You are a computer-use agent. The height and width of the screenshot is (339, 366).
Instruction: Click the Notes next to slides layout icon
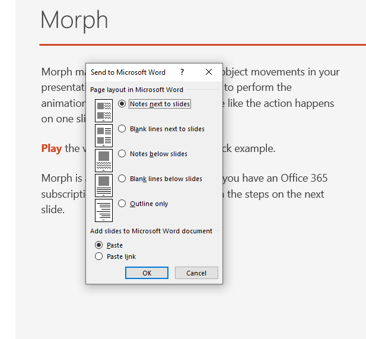(x=104, y=110)
